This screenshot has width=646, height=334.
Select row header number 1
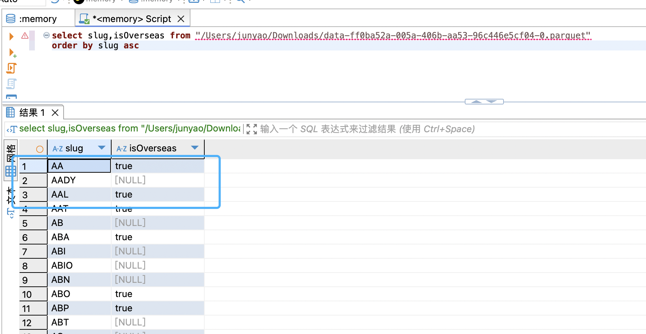33,166
